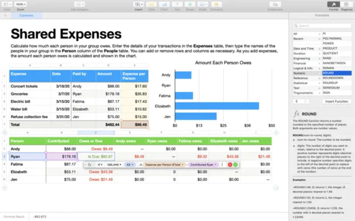Image resolution: width=355 pixels, height=221 pixels.
Task: Open the Zoom level dropdown
Action: point(21,4)
